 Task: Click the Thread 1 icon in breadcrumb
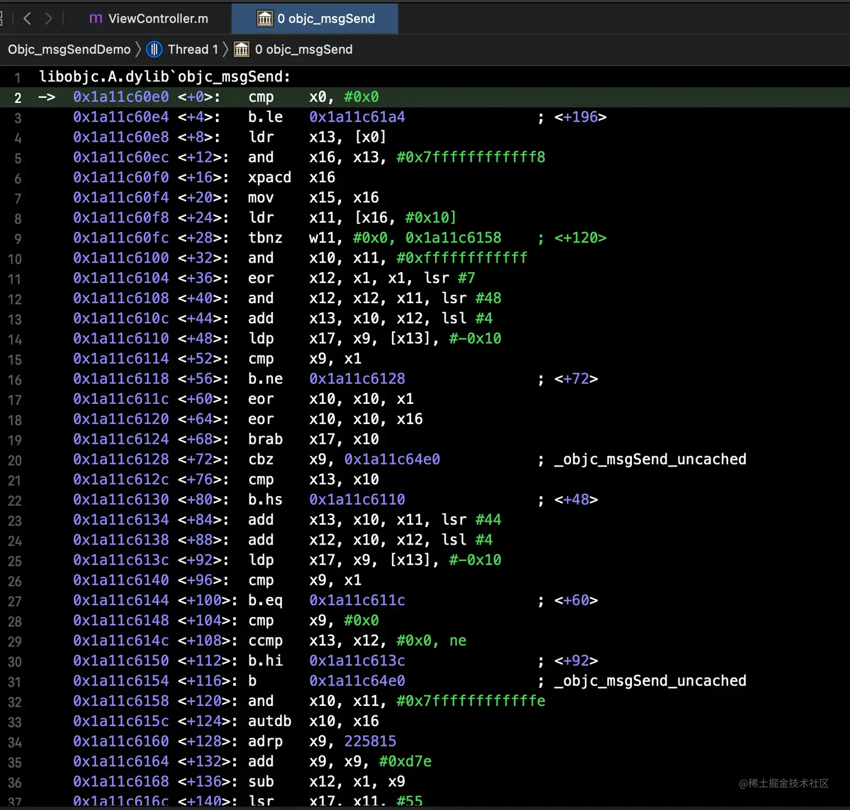pyautogui.click(x=155, y=49)
